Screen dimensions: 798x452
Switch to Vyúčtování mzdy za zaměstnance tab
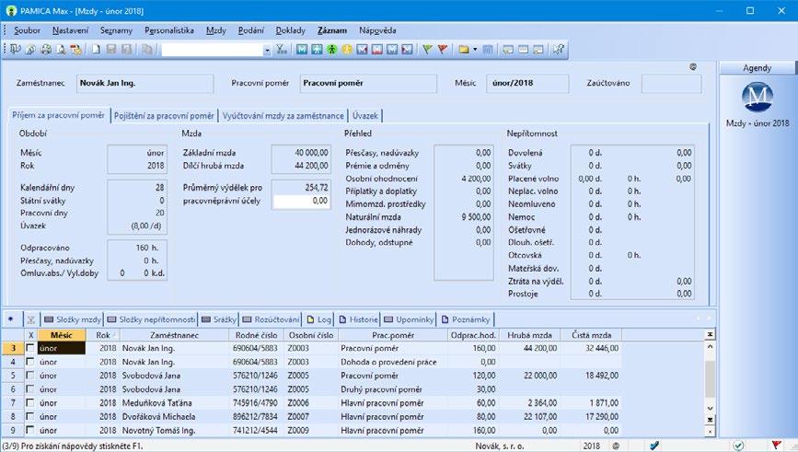coord(283,116)
